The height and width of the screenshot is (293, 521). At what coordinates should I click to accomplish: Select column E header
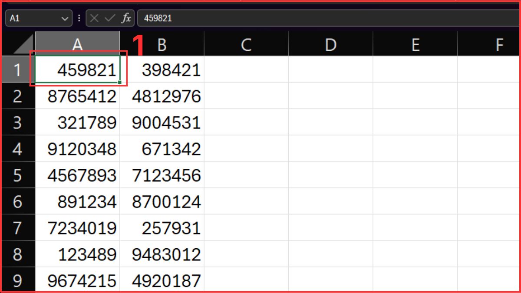[415, 44]
